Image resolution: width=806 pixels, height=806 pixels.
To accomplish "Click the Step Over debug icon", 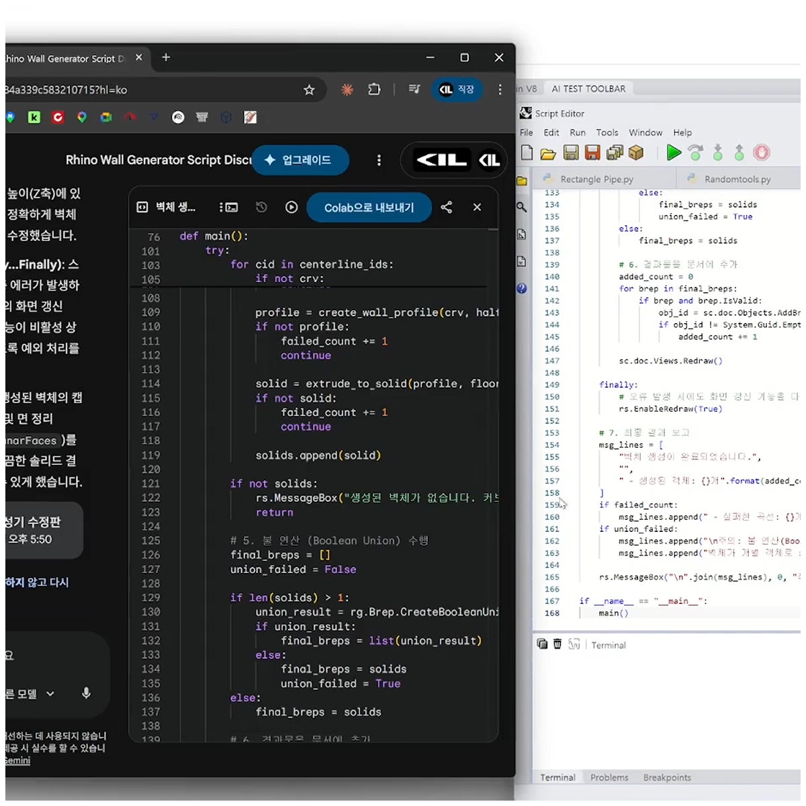I will click(696, 153).
